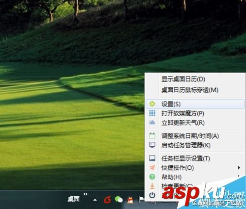Screen dimensions: 246x209
Task: Open 设置(S) via its gear icon
Action: tap(152, 104)
